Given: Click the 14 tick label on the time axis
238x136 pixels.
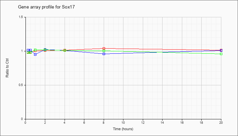Looking at the screenshot, I should [x=162, y=122].
